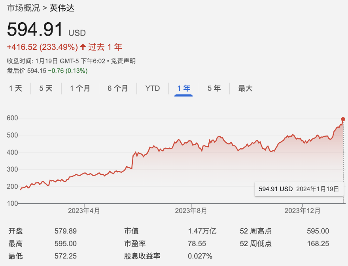Click the 收盘时间 closing time text

[56, 61]
